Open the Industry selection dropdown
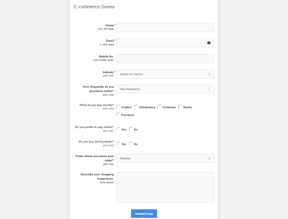 (x=165, y=74)
